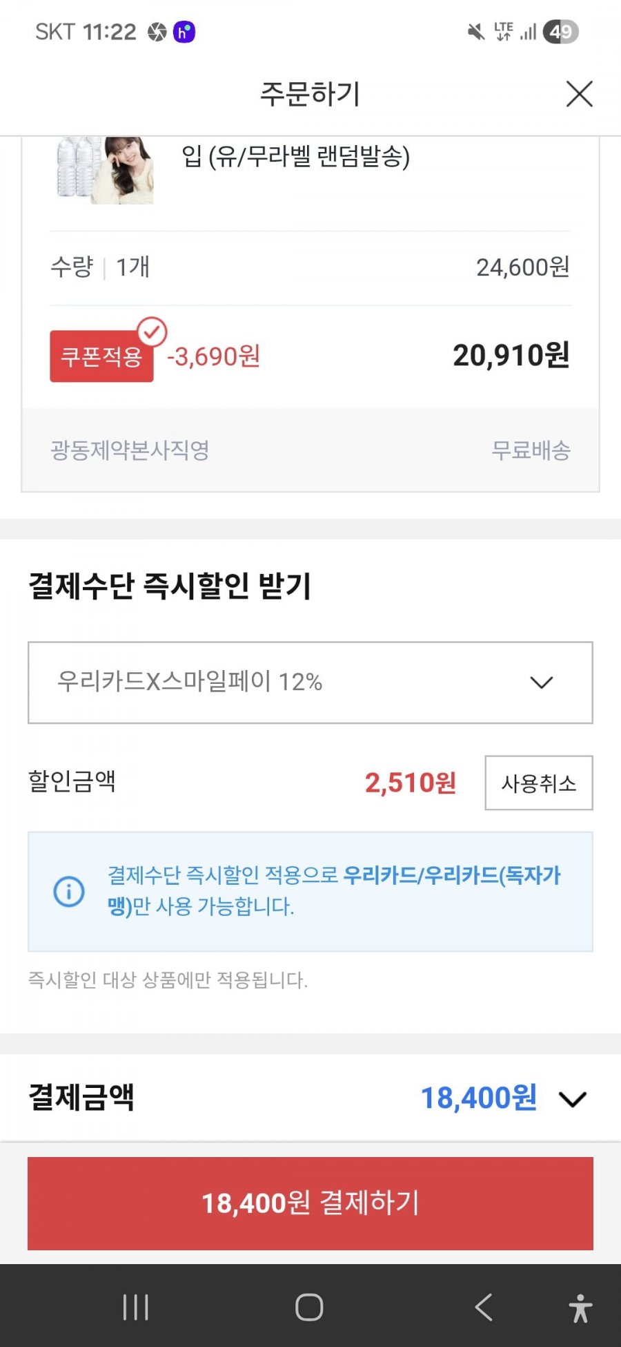Open the product thumbnail image

click(105, 170)
